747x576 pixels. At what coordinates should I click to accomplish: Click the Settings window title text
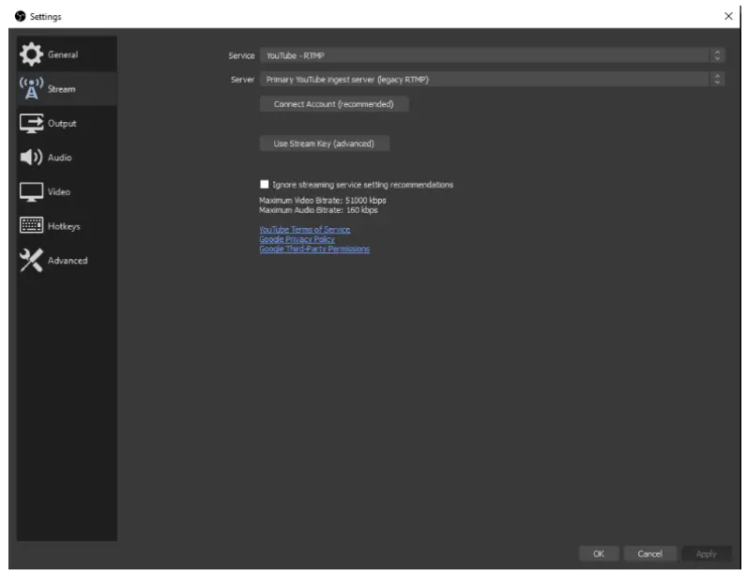pos(46,17)
